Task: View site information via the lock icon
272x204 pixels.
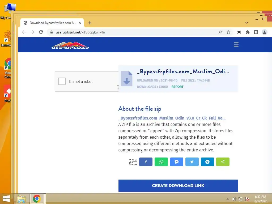Action: point(51,32)
